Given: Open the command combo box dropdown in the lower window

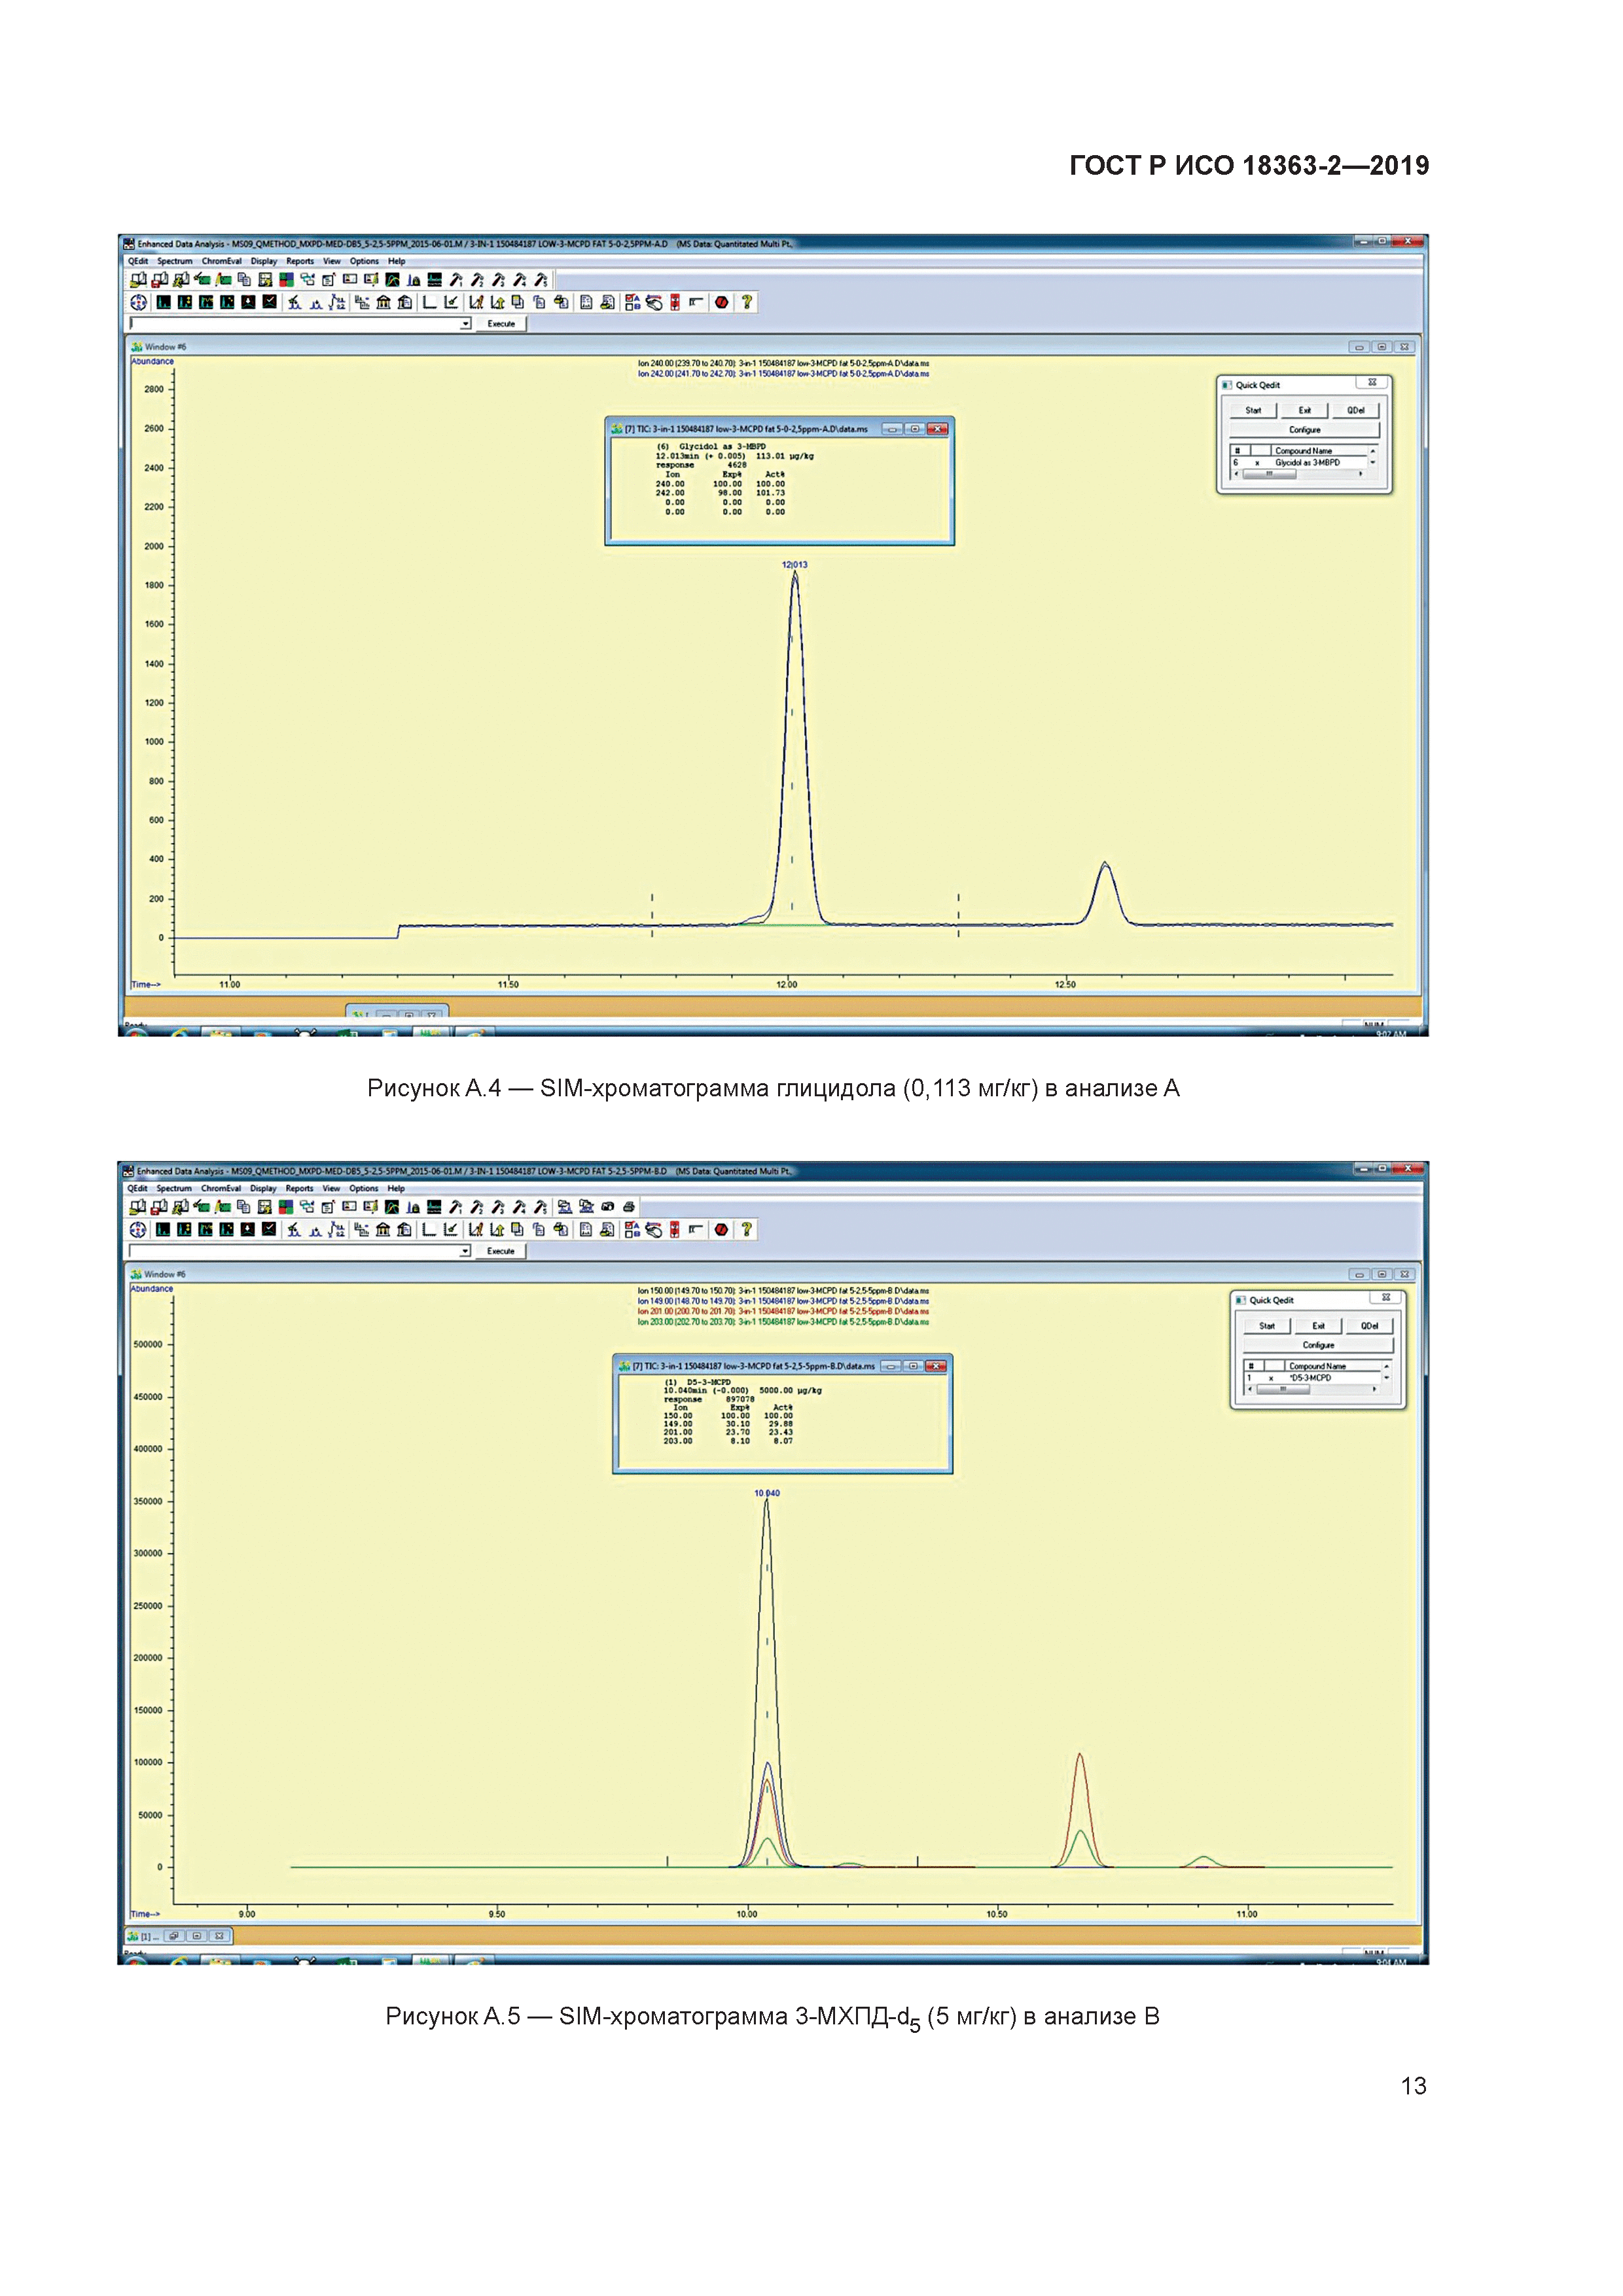Looking at the screenshot, I should point(465,1251).
